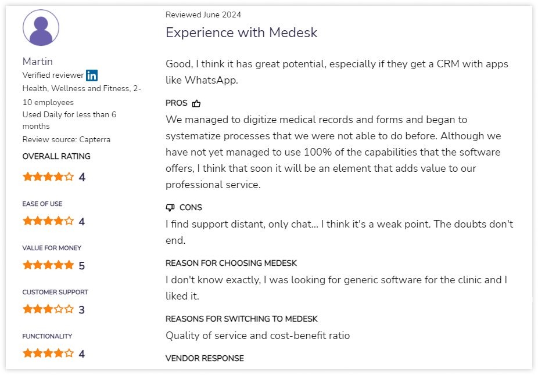
Task: Click the Customer Support stars
Action: 48,309
